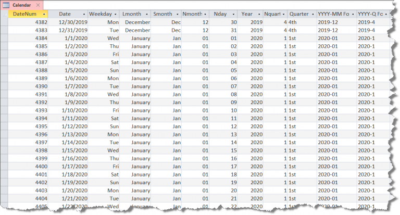Select the row selector for DateNum 4384
400x215 pixels.
(x=4, y=38)
